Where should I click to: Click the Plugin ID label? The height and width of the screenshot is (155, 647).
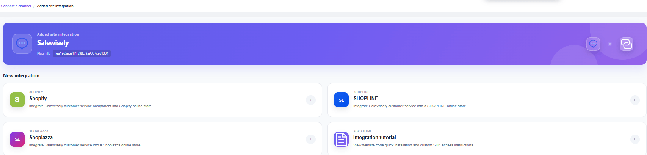(x=44, y=53)
